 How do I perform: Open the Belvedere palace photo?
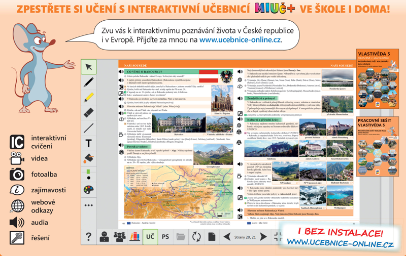pyautogui.click(x=179, y=124)
